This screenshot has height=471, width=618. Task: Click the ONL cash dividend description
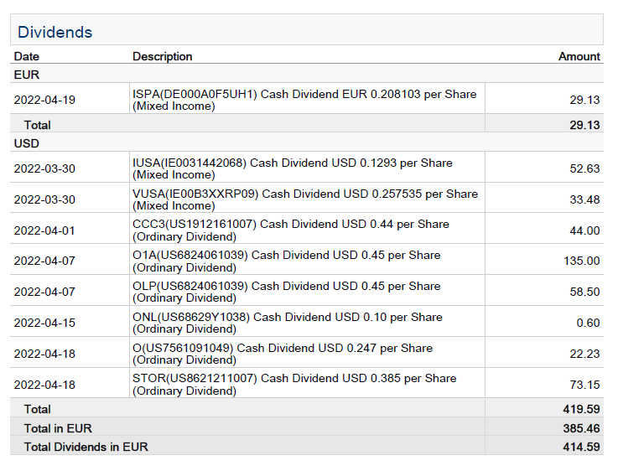click(287, 323)
